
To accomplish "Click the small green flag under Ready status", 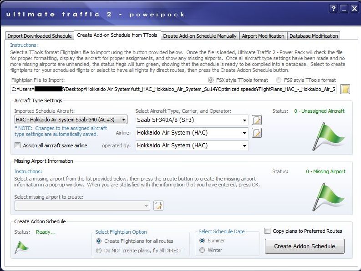I will (21, 247).
